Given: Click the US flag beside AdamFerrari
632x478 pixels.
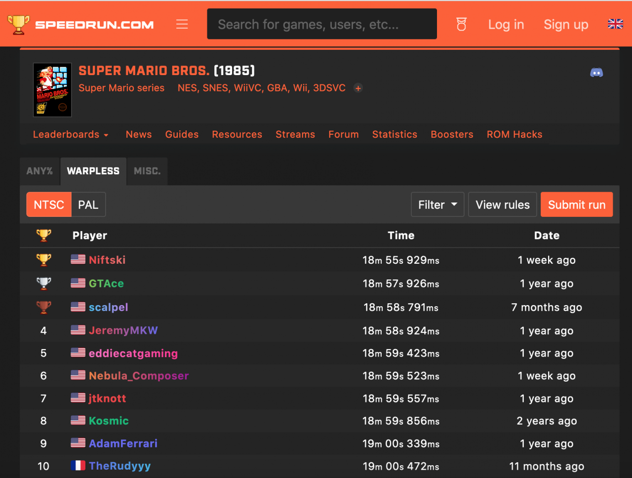Looking at the screenshot, I should 78,443.
